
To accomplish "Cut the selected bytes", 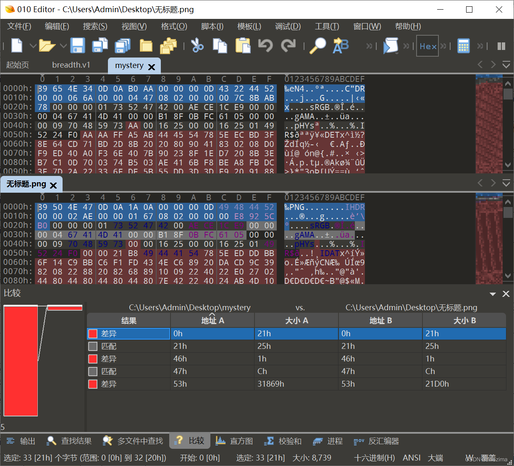I will [197, 45].
